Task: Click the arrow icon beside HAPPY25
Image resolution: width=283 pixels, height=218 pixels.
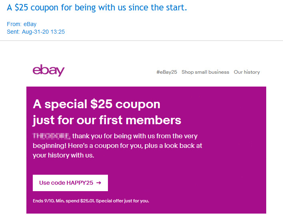Action: click(99, 183)
